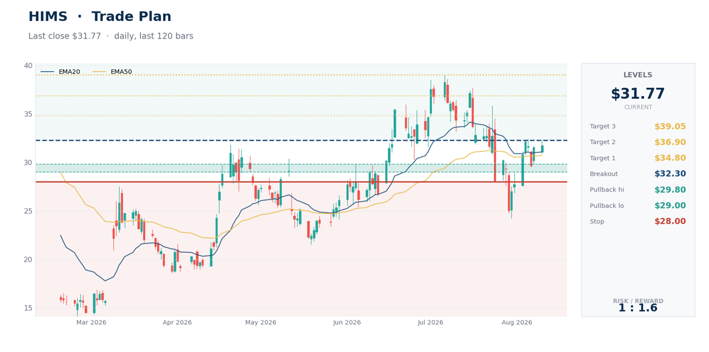Click the Target 1 label

[603, 159]
